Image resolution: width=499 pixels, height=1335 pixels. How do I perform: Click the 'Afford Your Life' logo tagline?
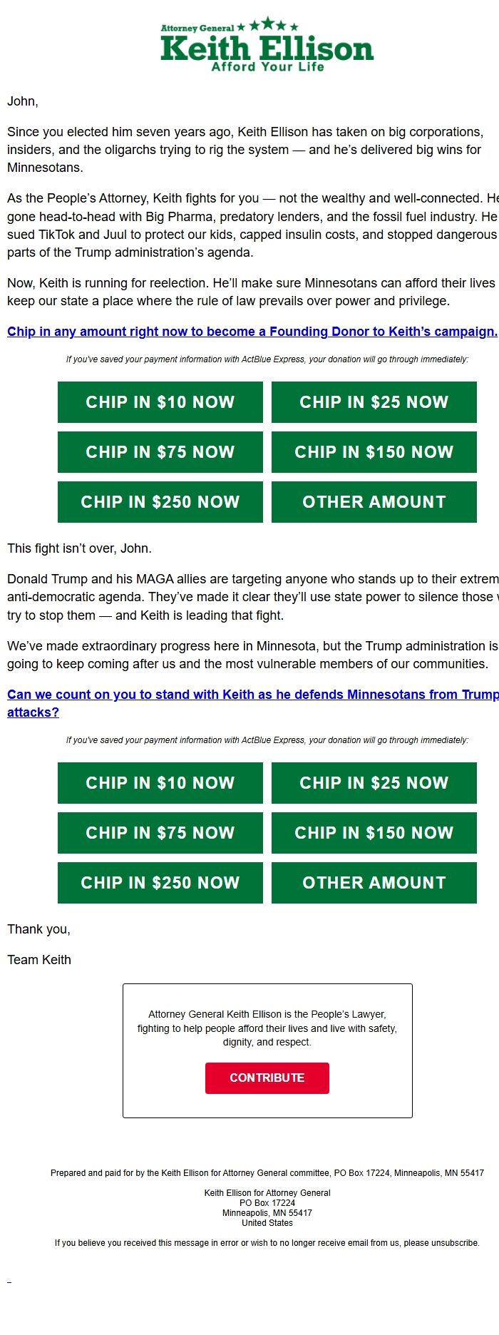pos(267,67)
